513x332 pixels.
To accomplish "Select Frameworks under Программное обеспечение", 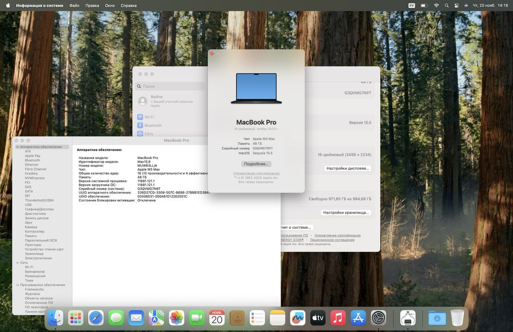I will (34, 289).
